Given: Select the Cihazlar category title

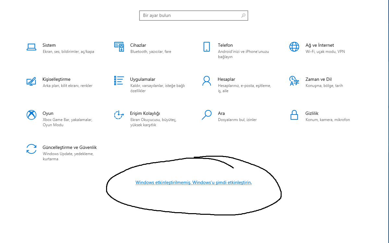Looking at the screenshot, I should pos(138,45).
